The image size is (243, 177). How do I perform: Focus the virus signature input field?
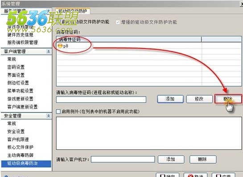(x=101, y=100)
